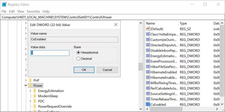Click inside the Value data field

(50, 53)
